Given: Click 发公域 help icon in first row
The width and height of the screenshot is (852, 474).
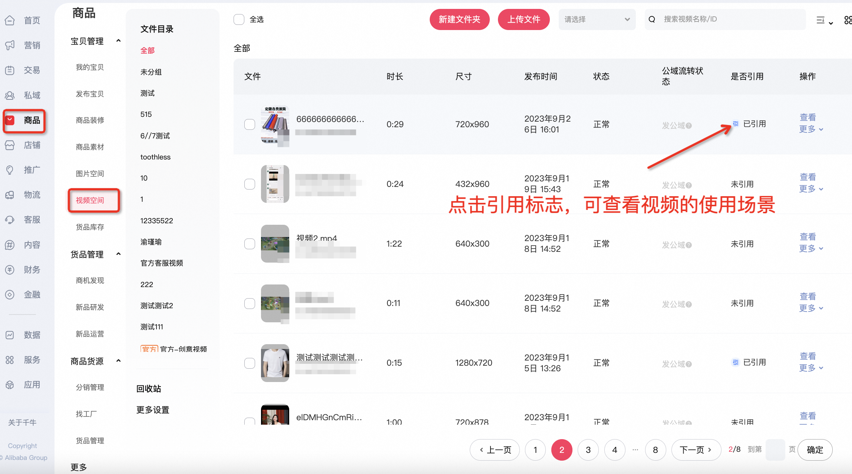Looking at the screenshot, I should pos(689,126).
